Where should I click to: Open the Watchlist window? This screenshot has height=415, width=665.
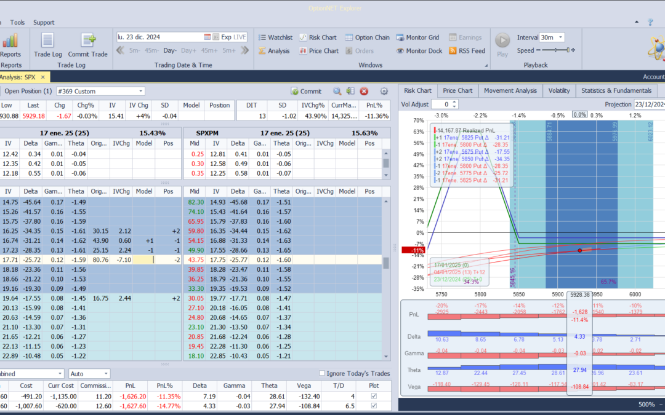tap(275, 38)
